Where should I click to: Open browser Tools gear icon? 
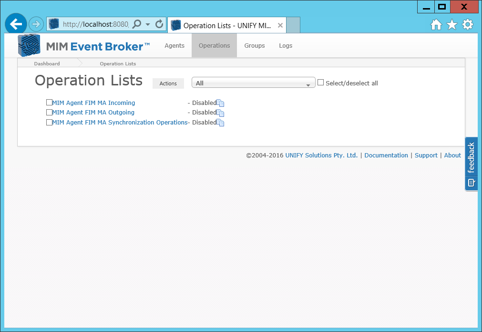tap(468, 24)
